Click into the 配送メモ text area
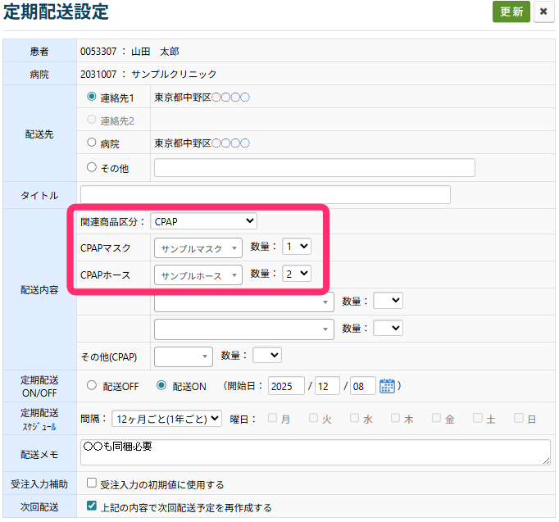 pos(316,452)
